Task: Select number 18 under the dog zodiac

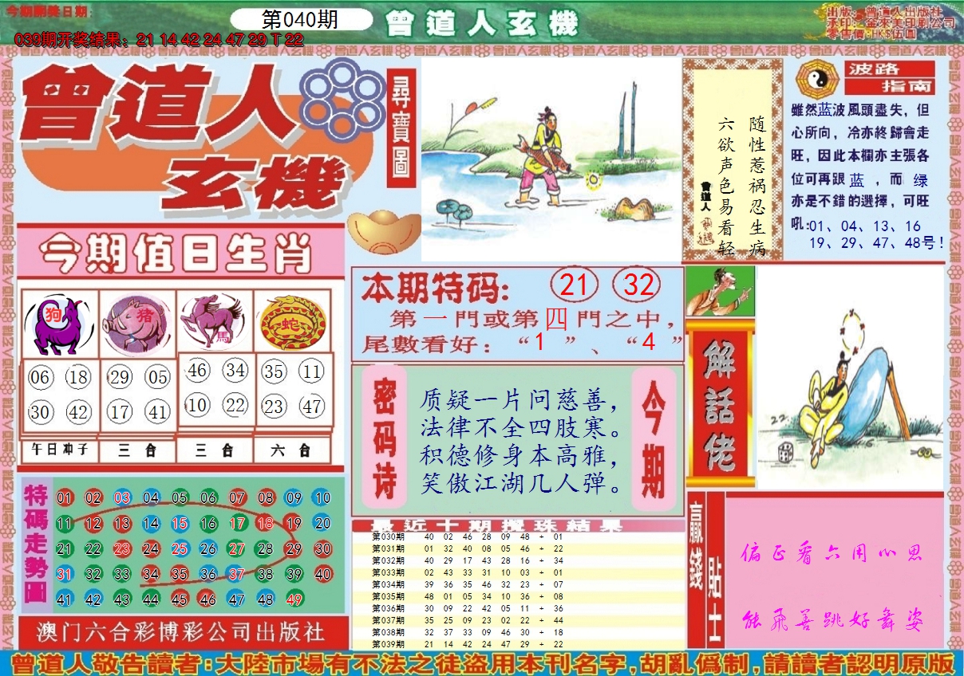Action: tap(78, 378)
